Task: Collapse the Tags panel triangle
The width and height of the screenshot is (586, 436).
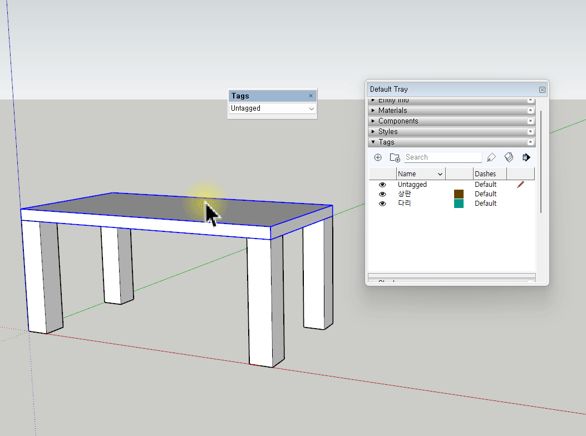Action: (373, 142)
